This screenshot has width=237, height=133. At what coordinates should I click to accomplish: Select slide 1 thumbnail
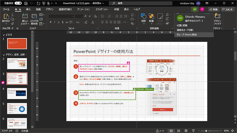coord(17,43)
